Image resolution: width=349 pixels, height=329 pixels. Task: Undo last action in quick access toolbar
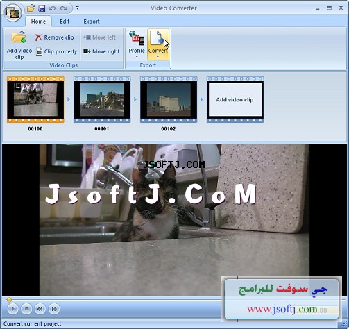pyautogui.click(x=52, y=8)
